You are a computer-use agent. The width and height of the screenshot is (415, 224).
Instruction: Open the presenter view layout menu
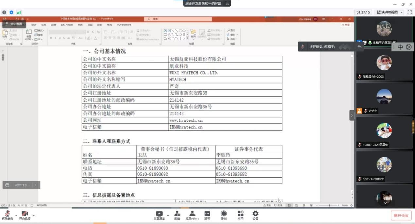(x=389, y=12)
